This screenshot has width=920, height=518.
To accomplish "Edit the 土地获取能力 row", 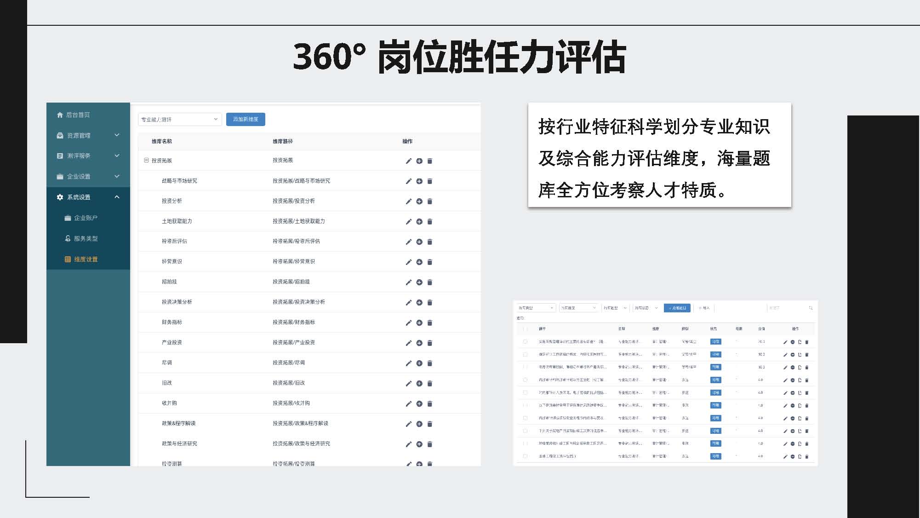I will tap(408, 222).
